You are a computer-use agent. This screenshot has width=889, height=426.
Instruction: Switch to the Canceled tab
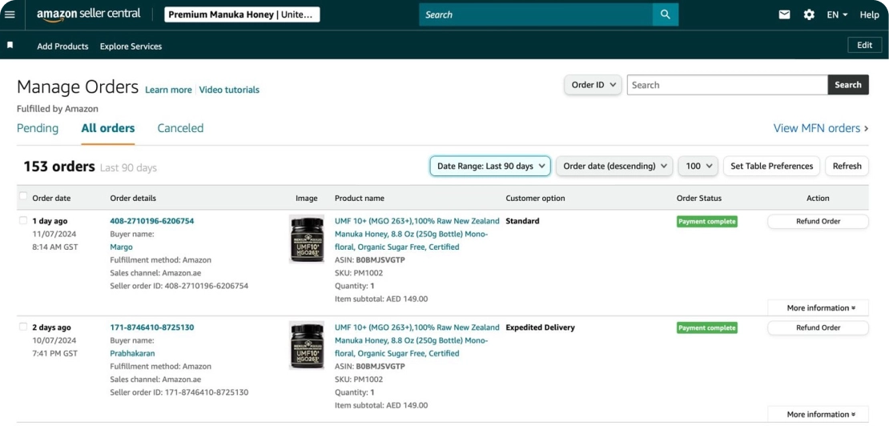180,128
